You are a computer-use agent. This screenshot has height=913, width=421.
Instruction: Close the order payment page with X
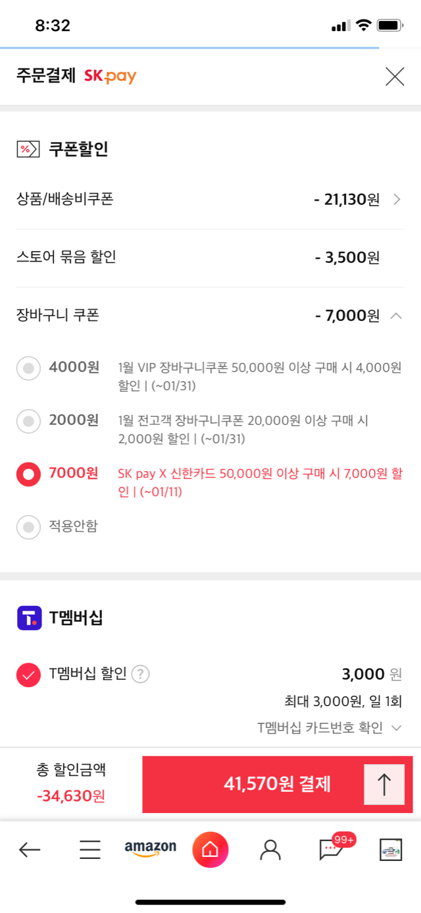click(x=395, y=77)
